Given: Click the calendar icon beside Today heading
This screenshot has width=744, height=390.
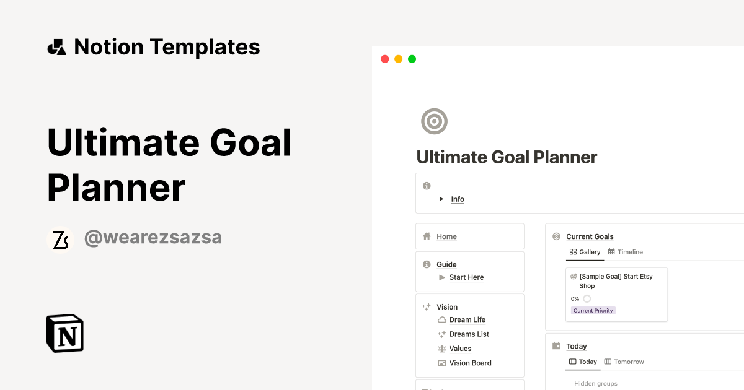Looking at the screenshot, I should [556, 345].
